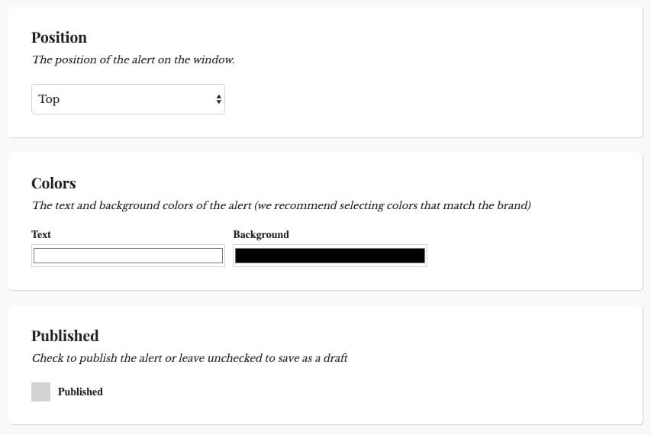Open the black Background color picker
The image size is (651, 435).
point(330,256)
